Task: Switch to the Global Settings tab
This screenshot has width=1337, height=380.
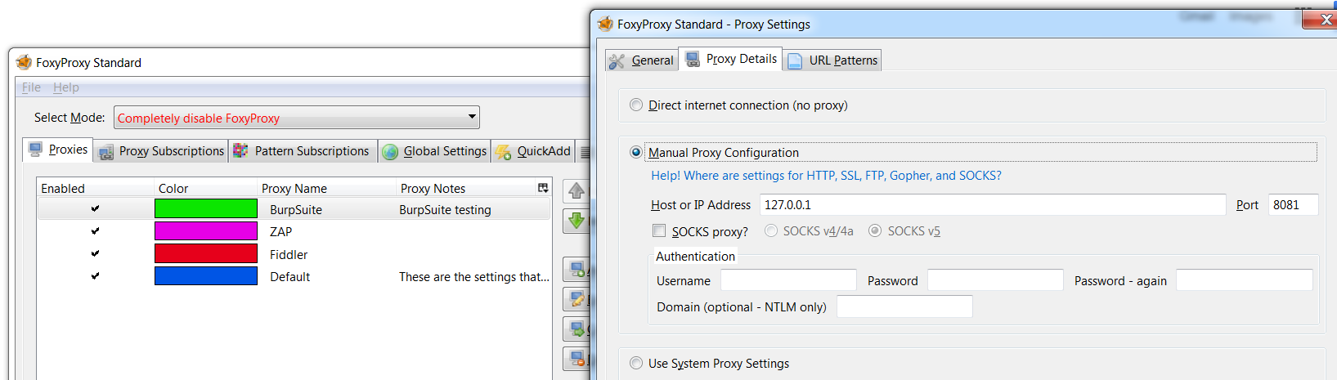Action: (434, 151)
